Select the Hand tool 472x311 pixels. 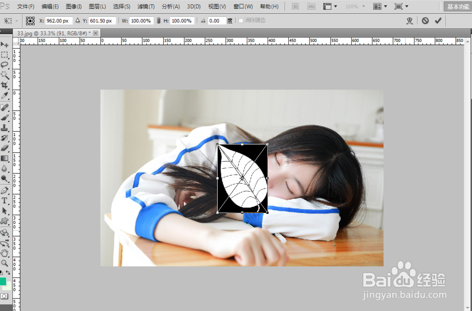tap(5, 254)
